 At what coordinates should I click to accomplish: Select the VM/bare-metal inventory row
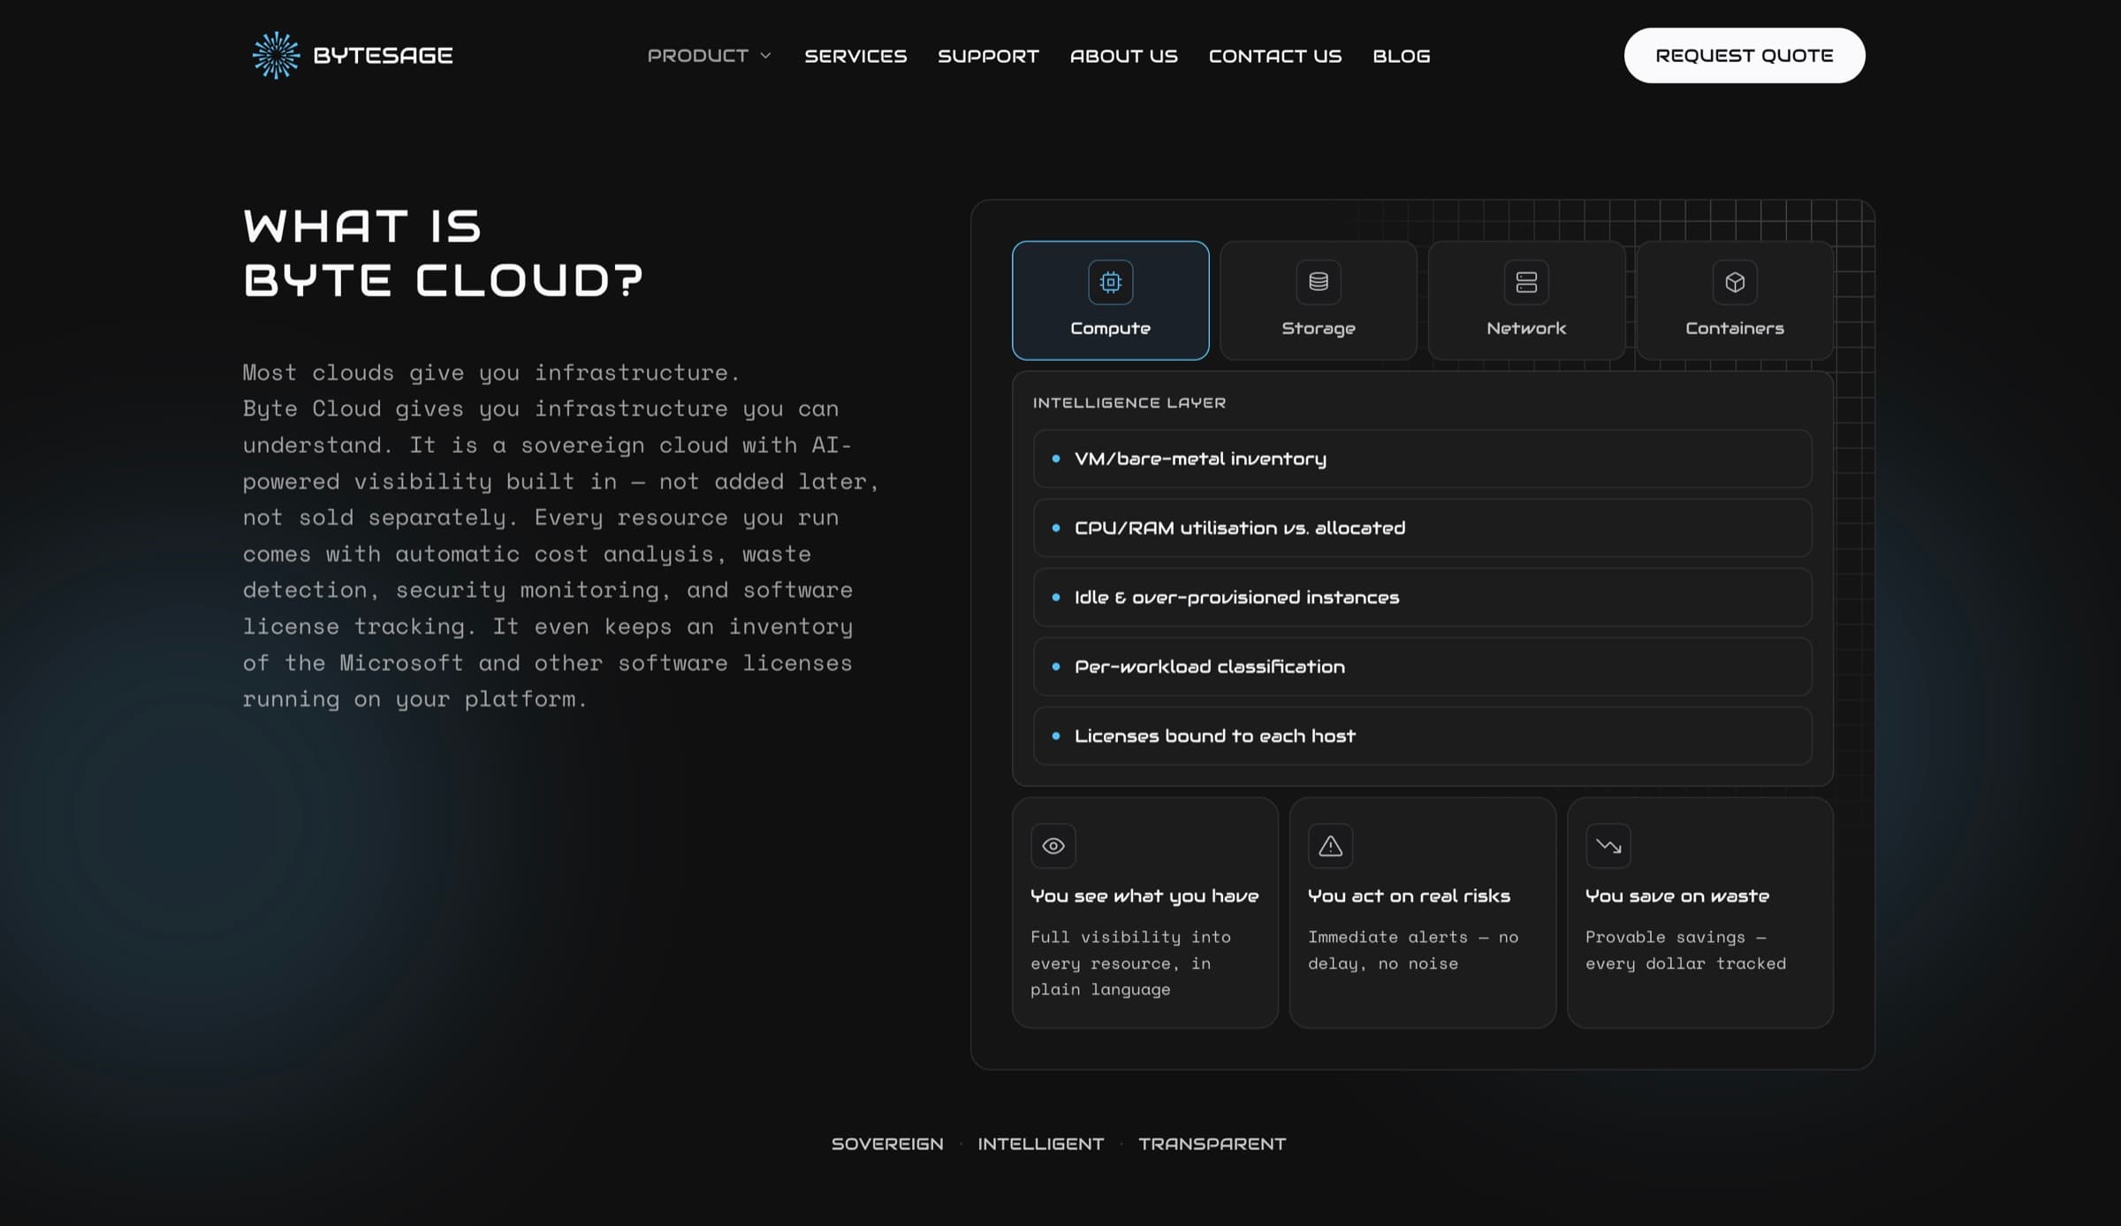coord(1422,459)
